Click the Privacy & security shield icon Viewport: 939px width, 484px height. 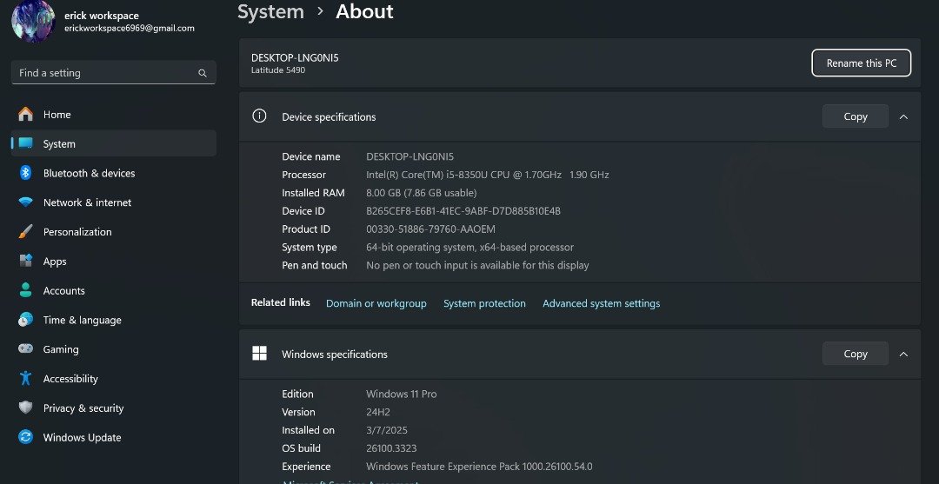[26, 408]
